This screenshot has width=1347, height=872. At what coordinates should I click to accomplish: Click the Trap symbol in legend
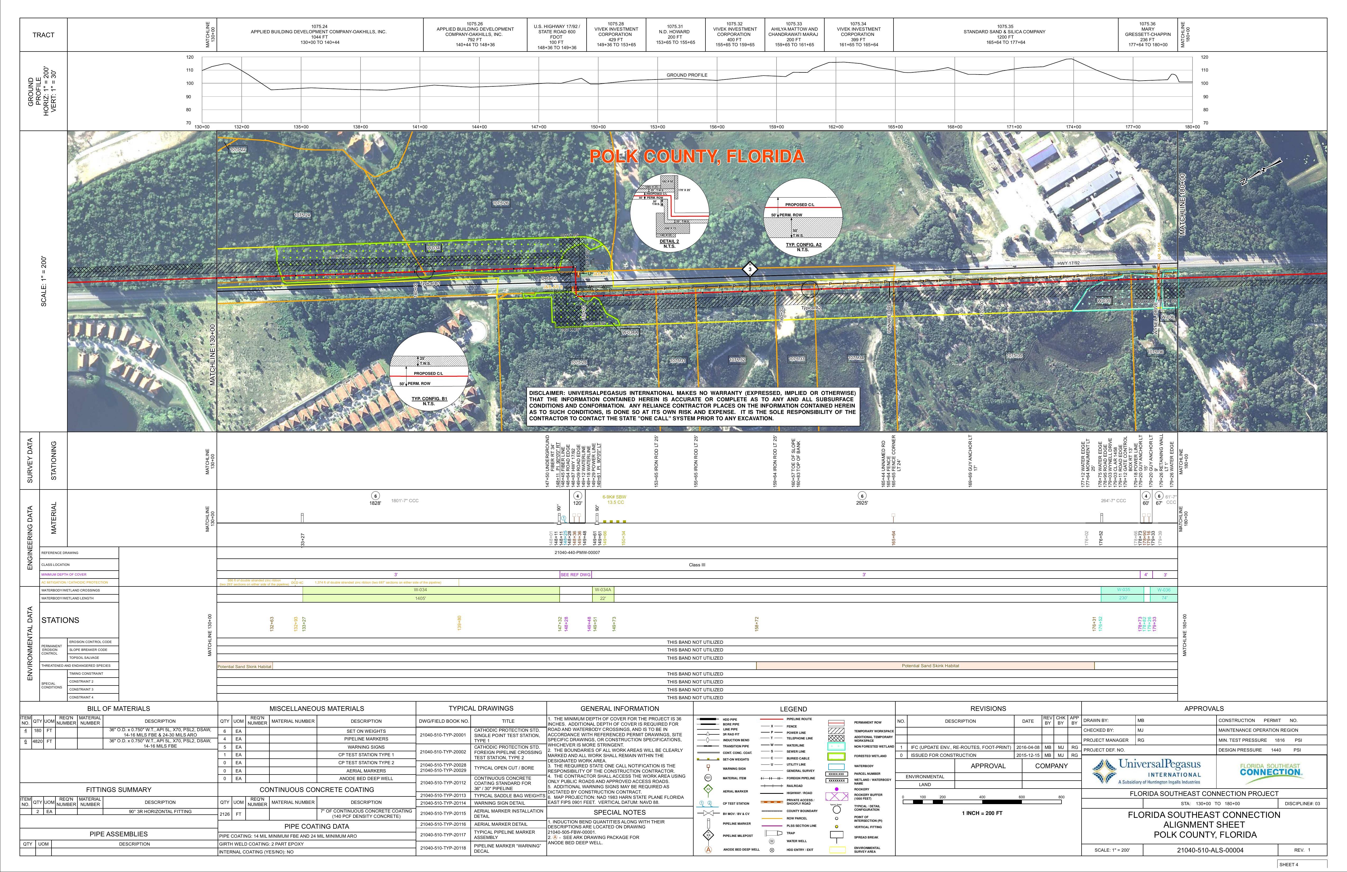(774, 833)
